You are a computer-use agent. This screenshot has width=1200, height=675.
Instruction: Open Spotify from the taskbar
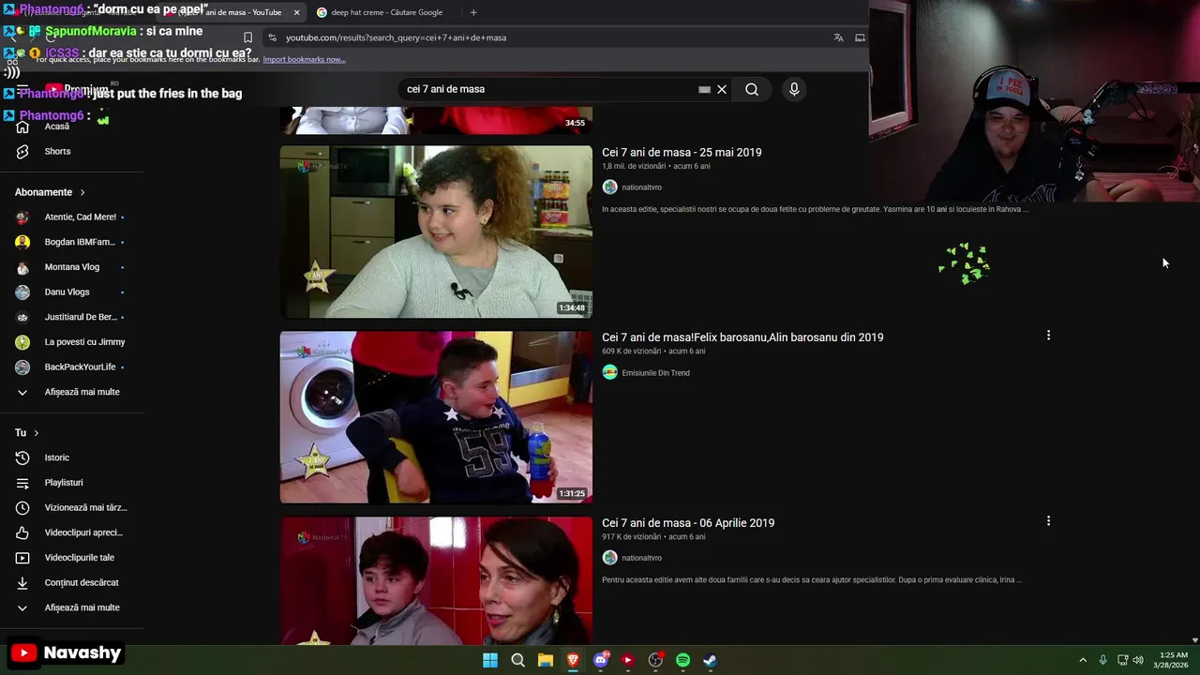tap(683, 660)
